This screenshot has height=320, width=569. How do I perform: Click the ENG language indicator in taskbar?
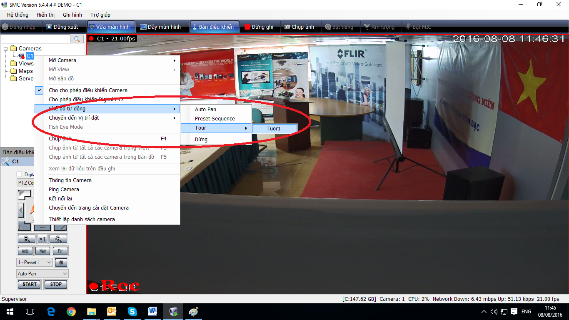[526, 312]
